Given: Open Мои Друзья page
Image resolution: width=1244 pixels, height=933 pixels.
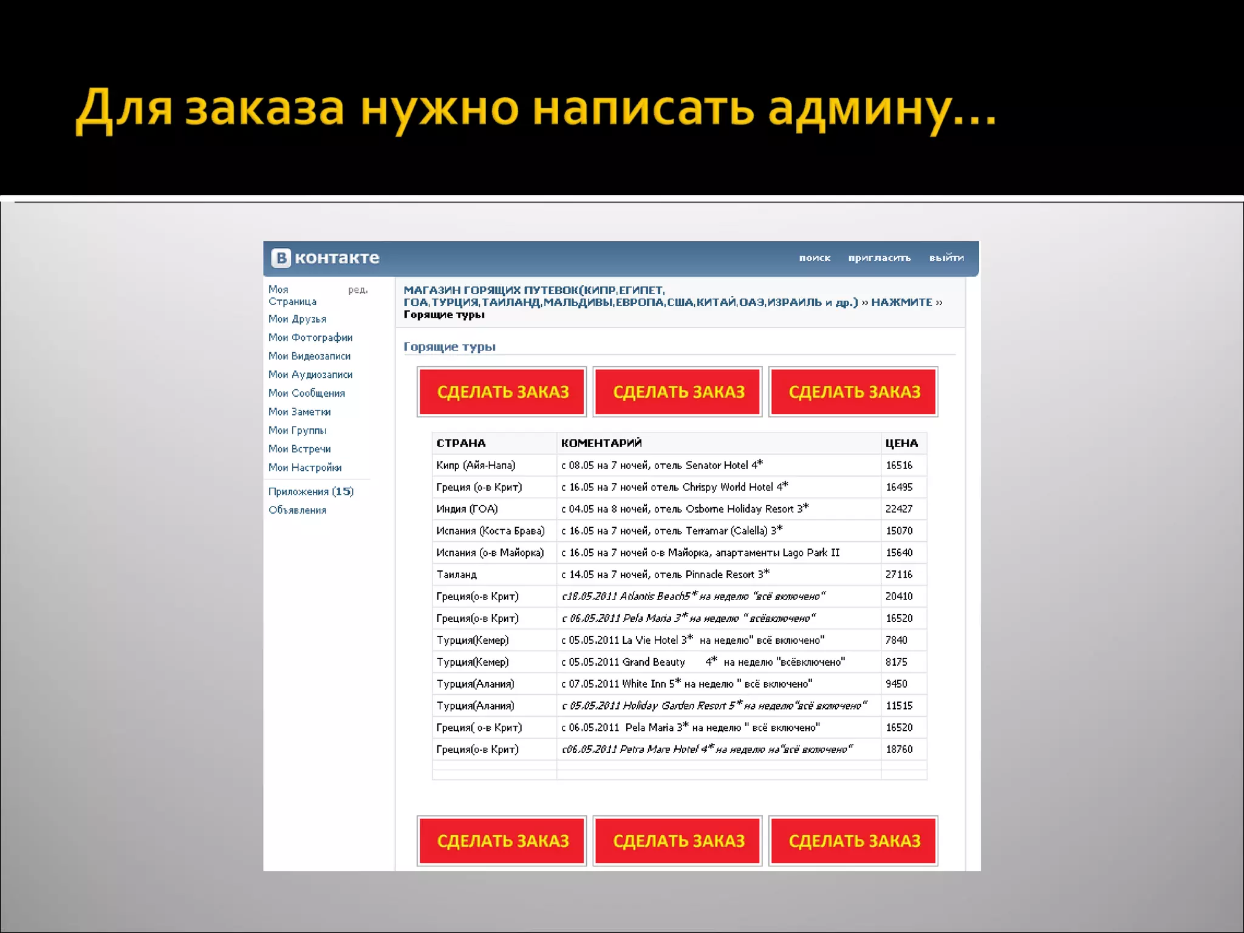Looking at the screenshot, I should pyautogui.click(x=297, y=319).
